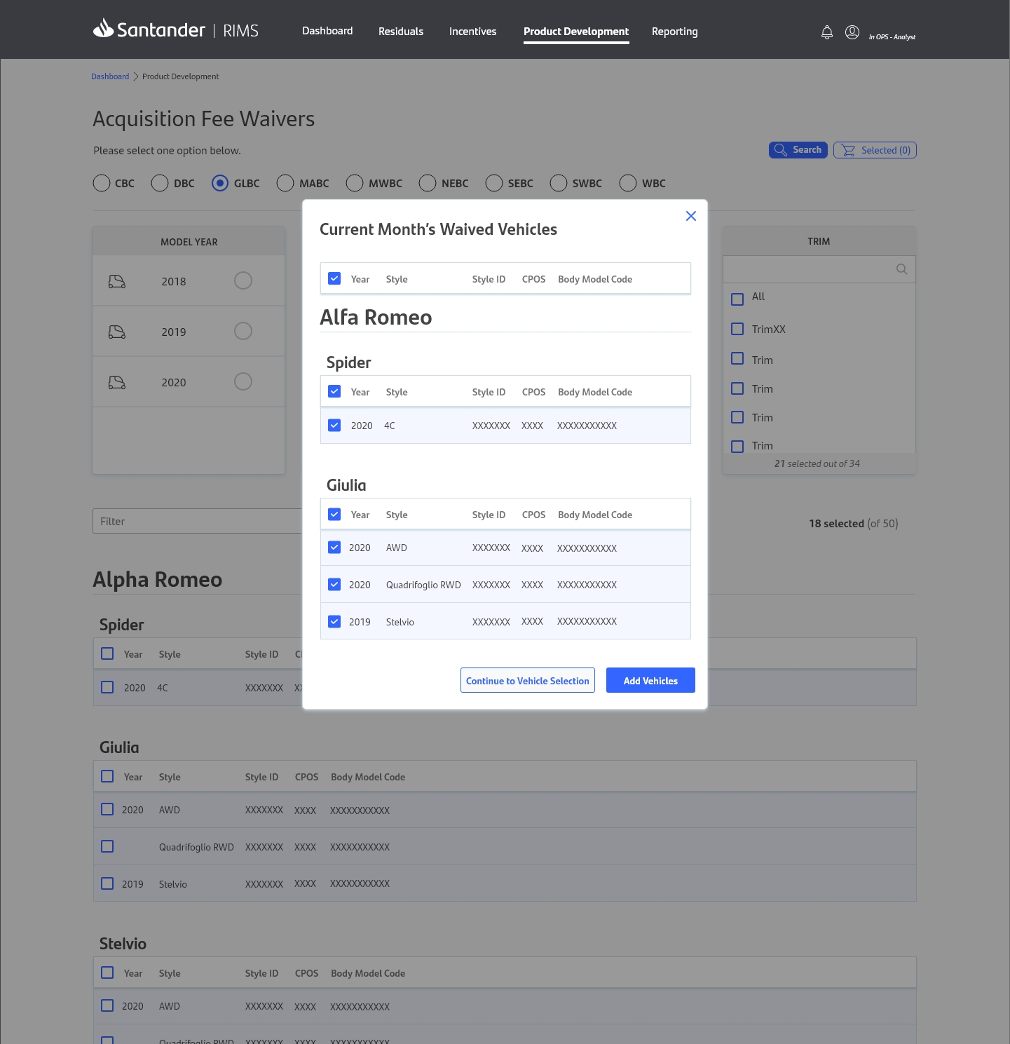Open the Selected (0) cart button
1010x1044 pixels.
[875, 150]
